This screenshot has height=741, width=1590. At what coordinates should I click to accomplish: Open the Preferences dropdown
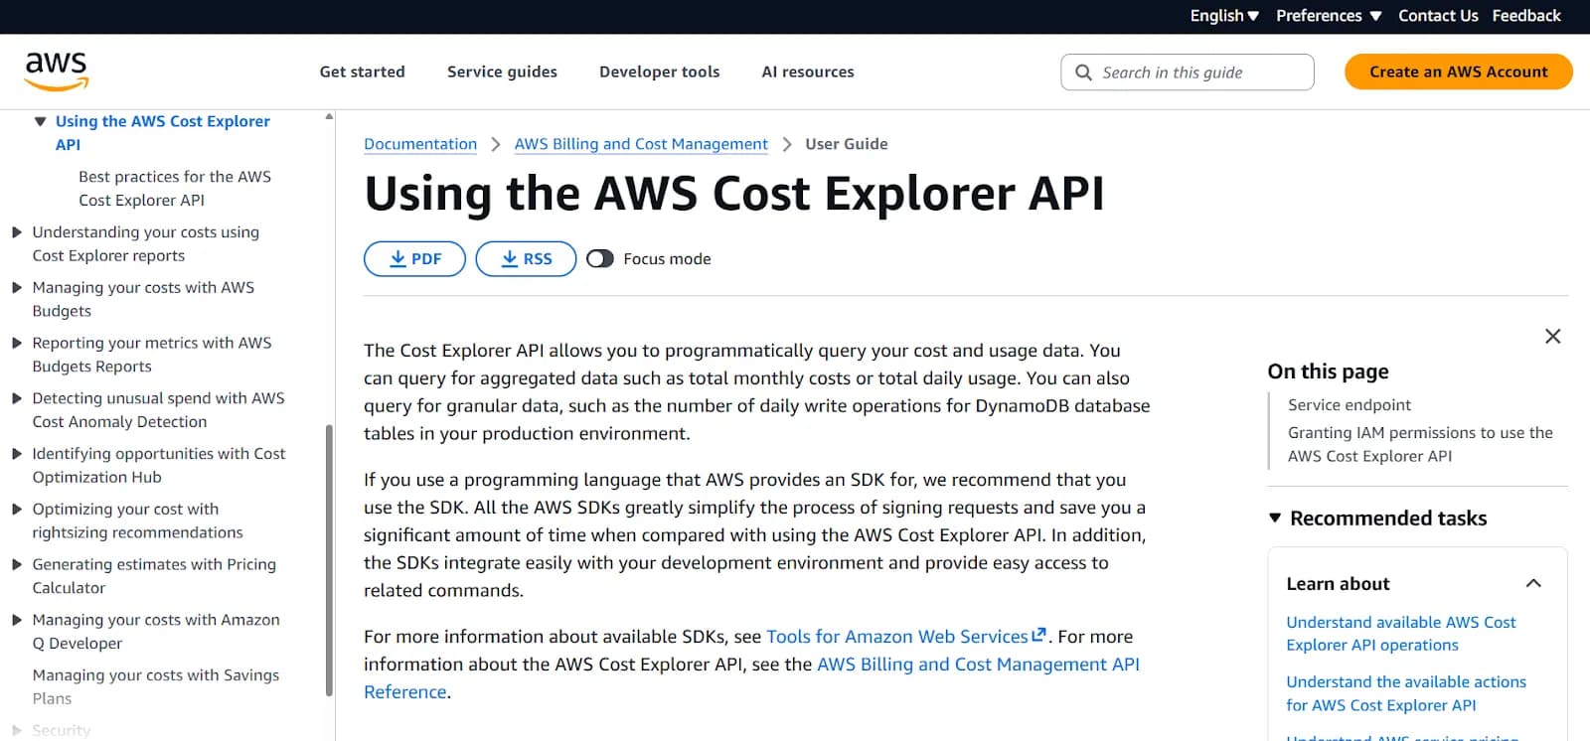1329,16
